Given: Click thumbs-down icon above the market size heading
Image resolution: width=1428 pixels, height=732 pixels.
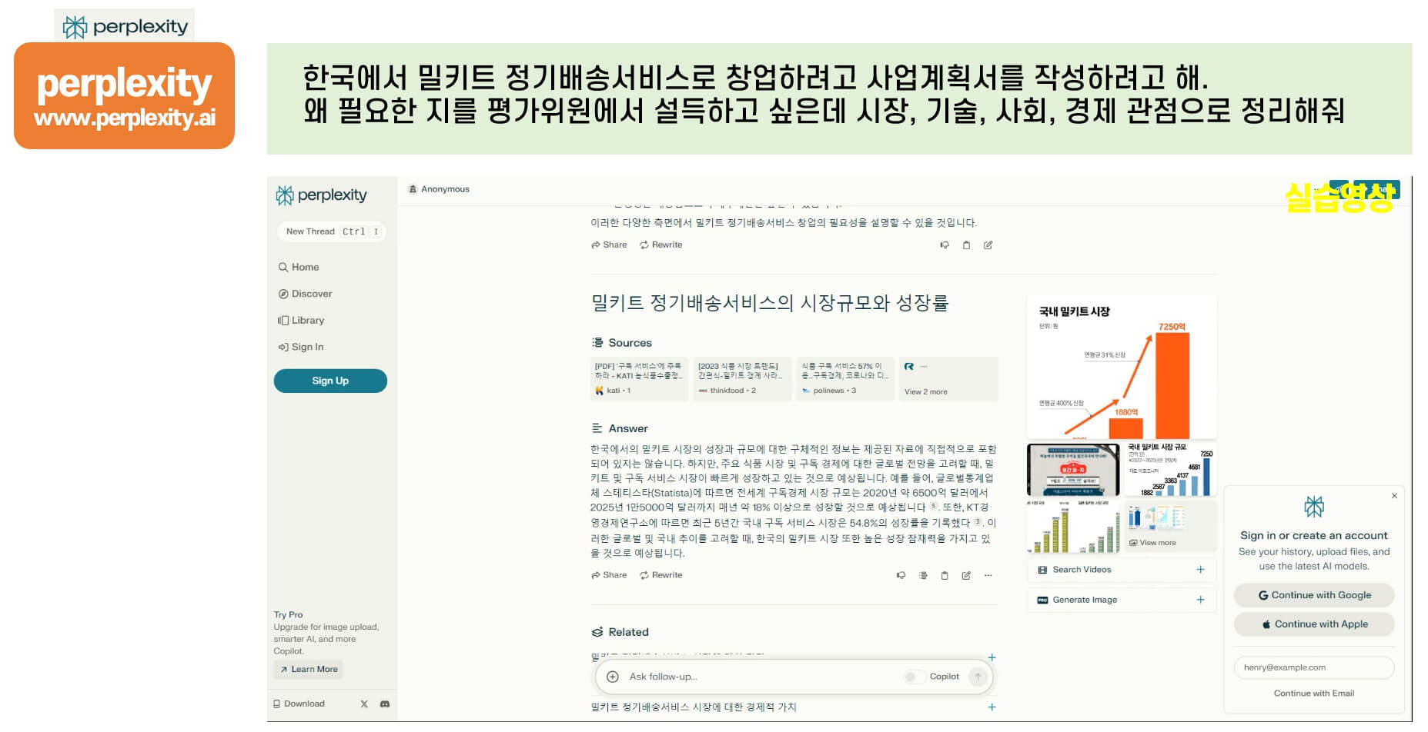Looking at the screenshot, I should click(945, 245).
